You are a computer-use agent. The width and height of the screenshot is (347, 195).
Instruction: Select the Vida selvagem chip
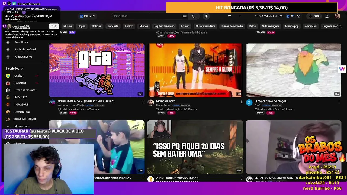point(270,26)
